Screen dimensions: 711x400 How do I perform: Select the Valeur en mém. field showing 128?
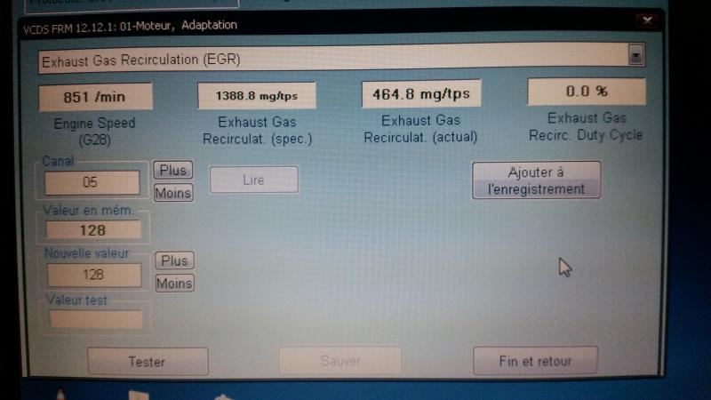coord(93,230)
